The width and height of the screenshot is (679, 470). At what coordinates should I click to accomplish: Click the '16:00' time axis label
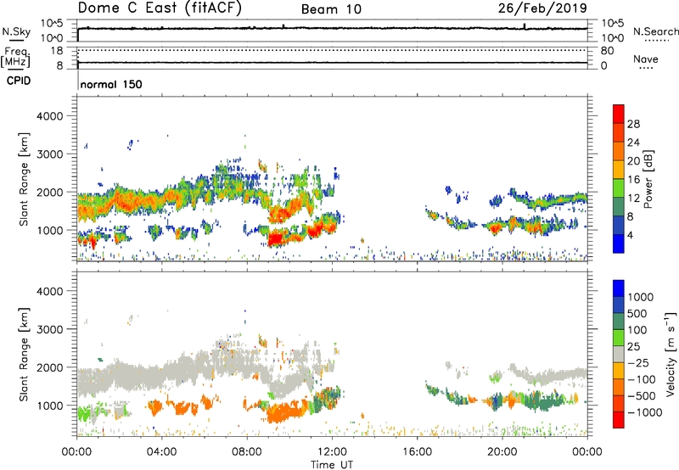click(417, 452)
